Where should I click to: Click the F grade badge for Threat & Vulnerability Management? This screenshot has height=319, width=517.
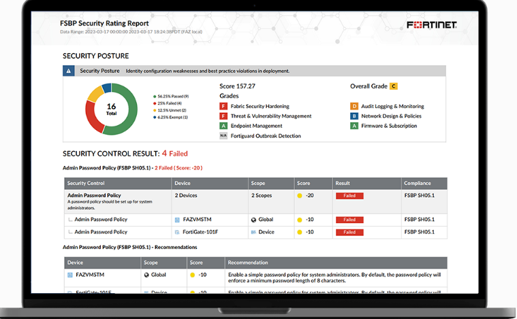pos(223,116)
